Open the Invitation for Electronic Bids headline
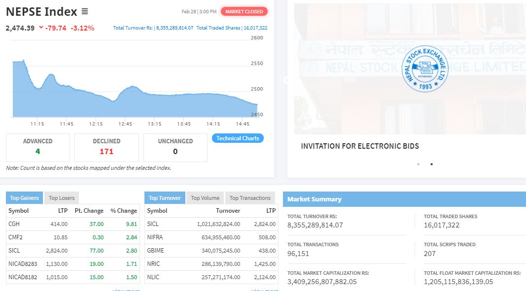Image resolution: width=526 pixels, height=291 pixels. click(360, 146)
